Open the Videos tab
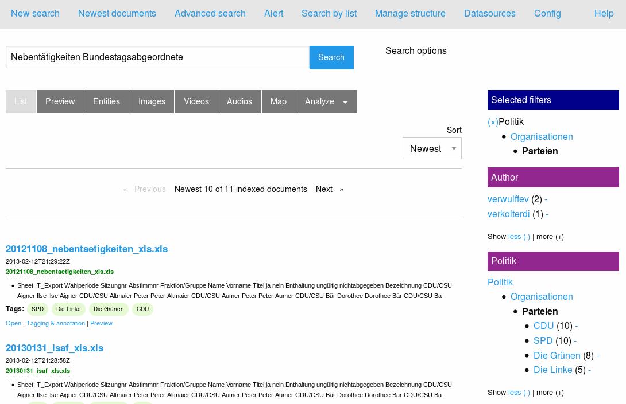This screenshot has height=404, width=626. pyautogui.click(x=196, y=101)
